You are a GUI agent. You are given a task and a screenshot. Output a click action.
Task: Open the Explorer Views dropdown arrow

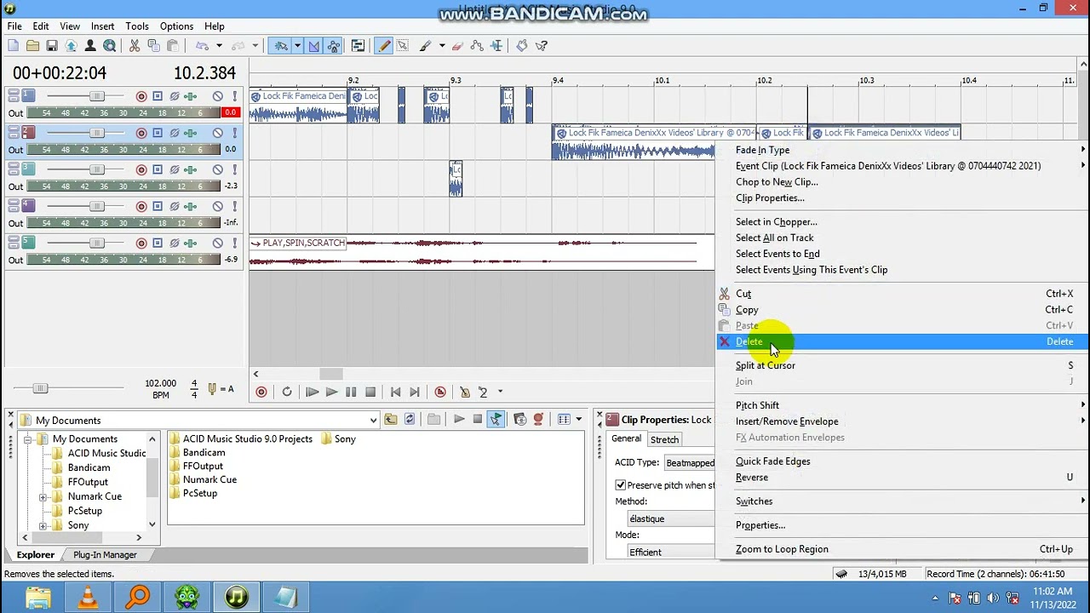click(x=578, y=420)
